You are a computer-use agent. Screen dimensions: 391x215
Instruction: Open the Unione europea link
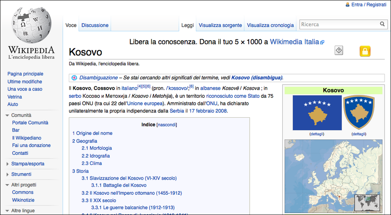pos(145,103)
